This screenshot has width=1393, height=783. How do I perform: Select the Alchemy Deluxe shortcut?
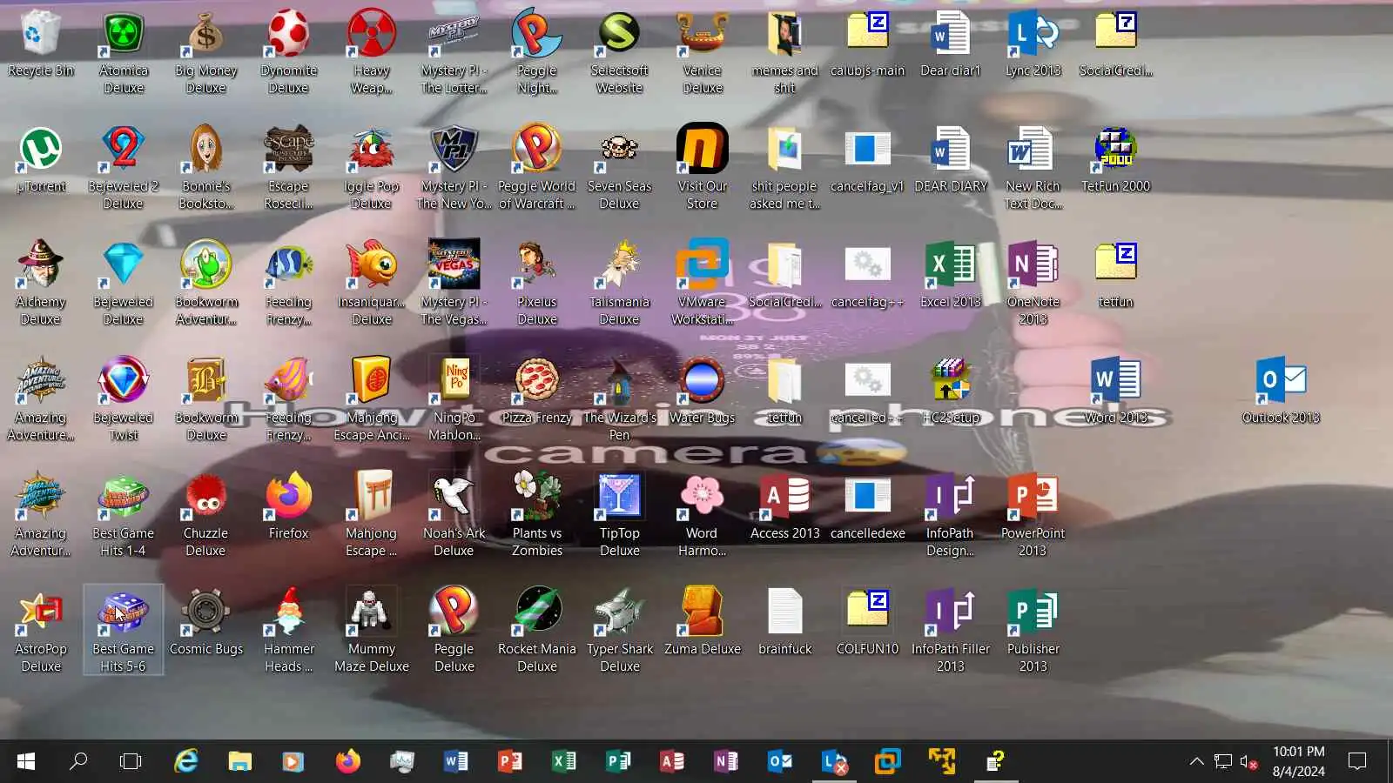(x=41, y=284)
